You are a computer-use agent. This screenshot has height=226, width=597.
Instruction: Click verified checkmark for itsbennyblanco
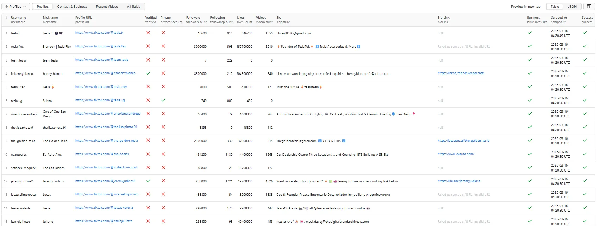[148, 73]
